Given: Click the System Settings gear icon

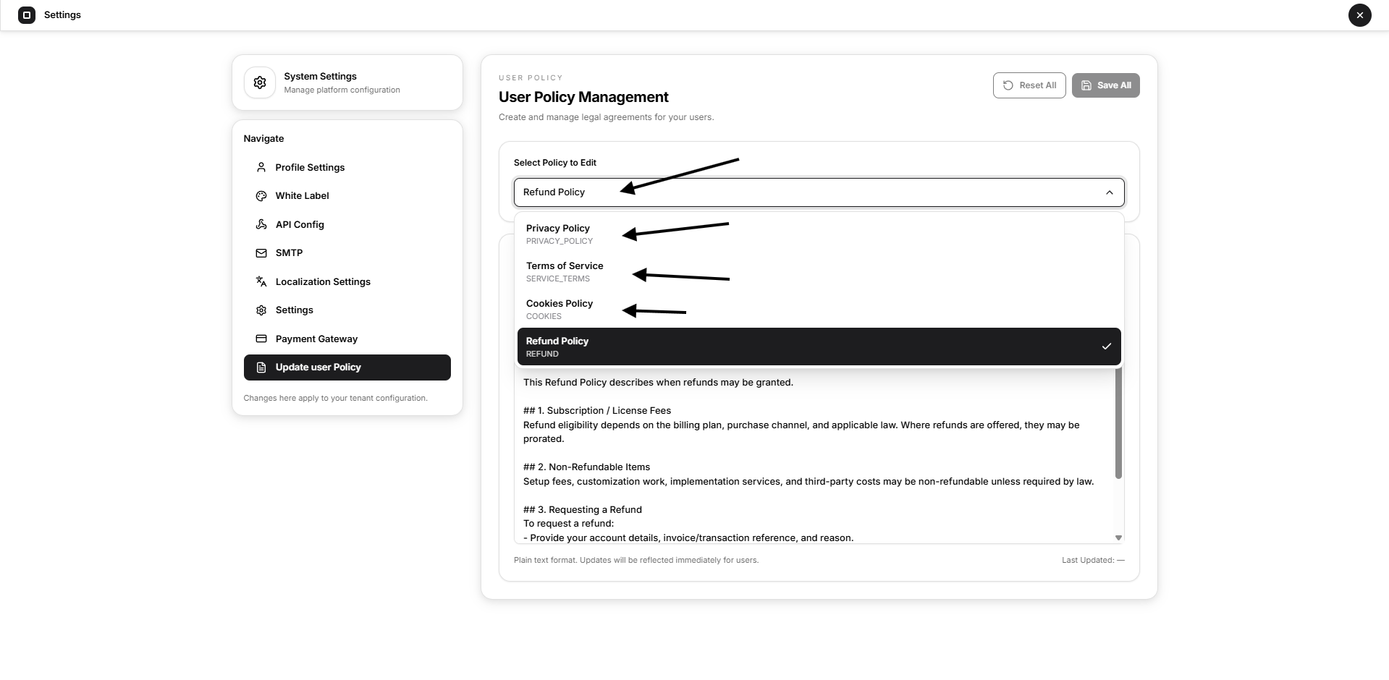Looking at the screenshot, I should [260, 82].
